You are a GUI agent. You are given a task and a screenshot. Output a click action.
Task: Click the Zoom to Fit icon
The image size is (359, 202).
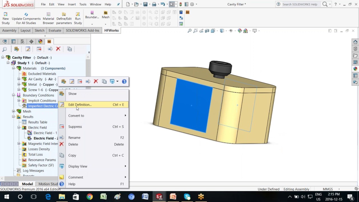coord(190,31)
